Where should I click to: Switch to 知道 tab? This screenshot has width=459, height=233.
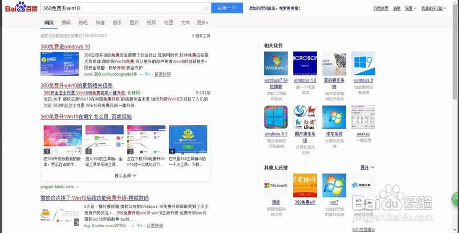tap(100, 22)
